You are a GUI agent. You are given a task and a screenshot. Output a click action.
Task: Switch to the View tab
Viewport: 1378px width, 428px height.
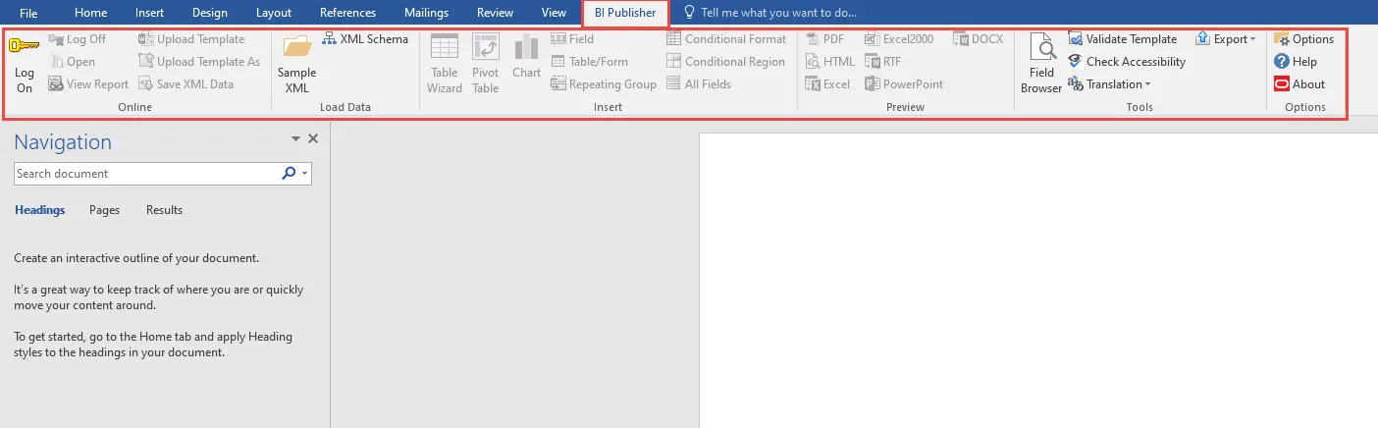click(554, 13)
